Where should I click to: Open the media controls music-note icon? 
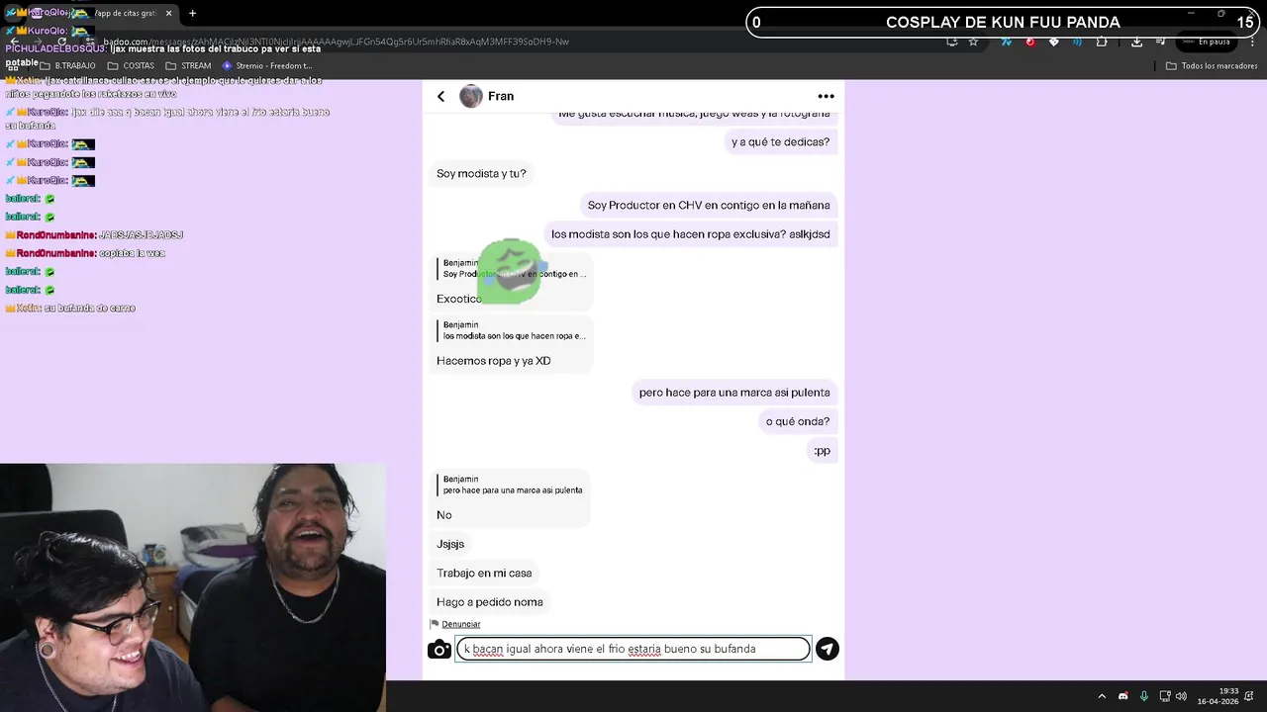1160,42
